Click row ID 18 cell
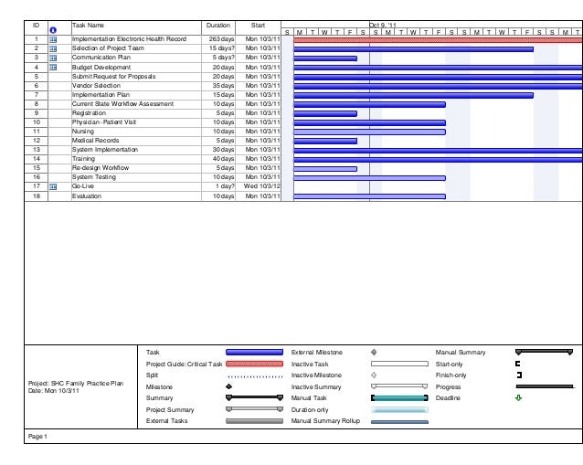 pos(36,196)
